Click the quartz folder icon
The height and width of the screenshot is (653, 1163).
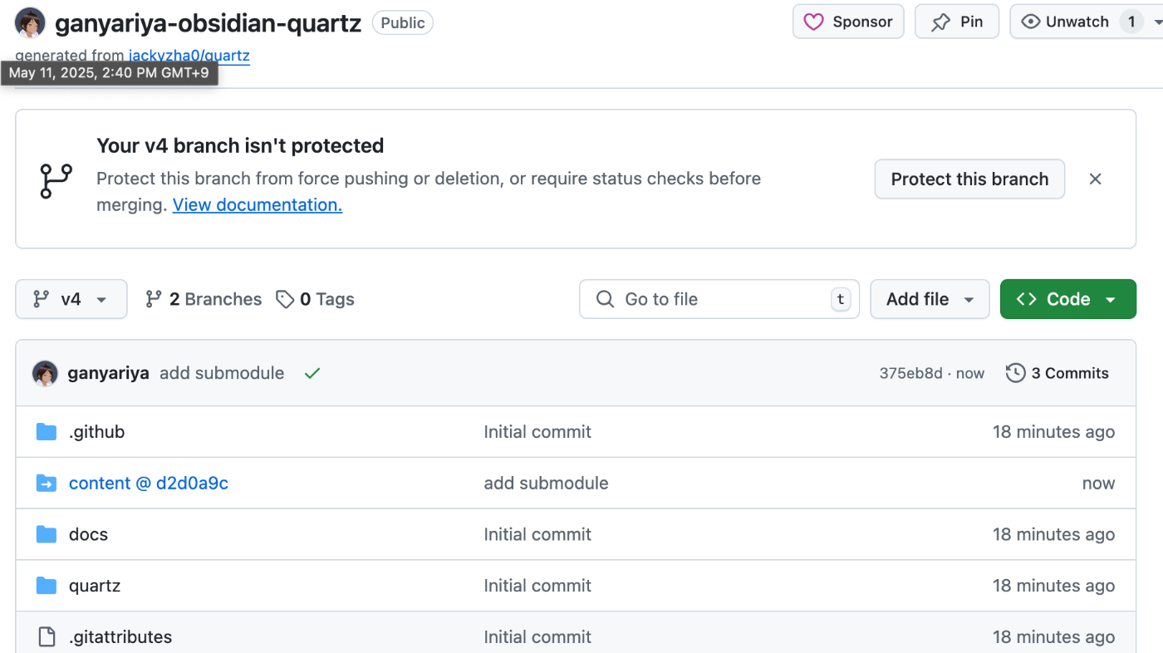47,586
